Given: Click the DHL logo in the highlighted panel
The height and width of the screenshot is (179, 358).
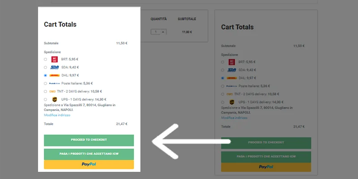Looking at the screenshot, I should [55, 75].
